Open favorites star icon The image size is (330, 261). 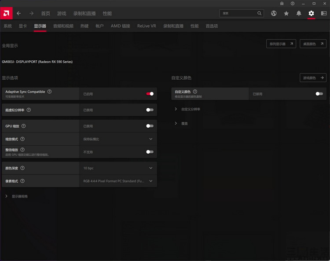pyautogui.click(x=286, y=14)
